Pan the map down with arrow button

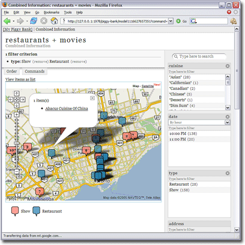(x=17, y=105)
